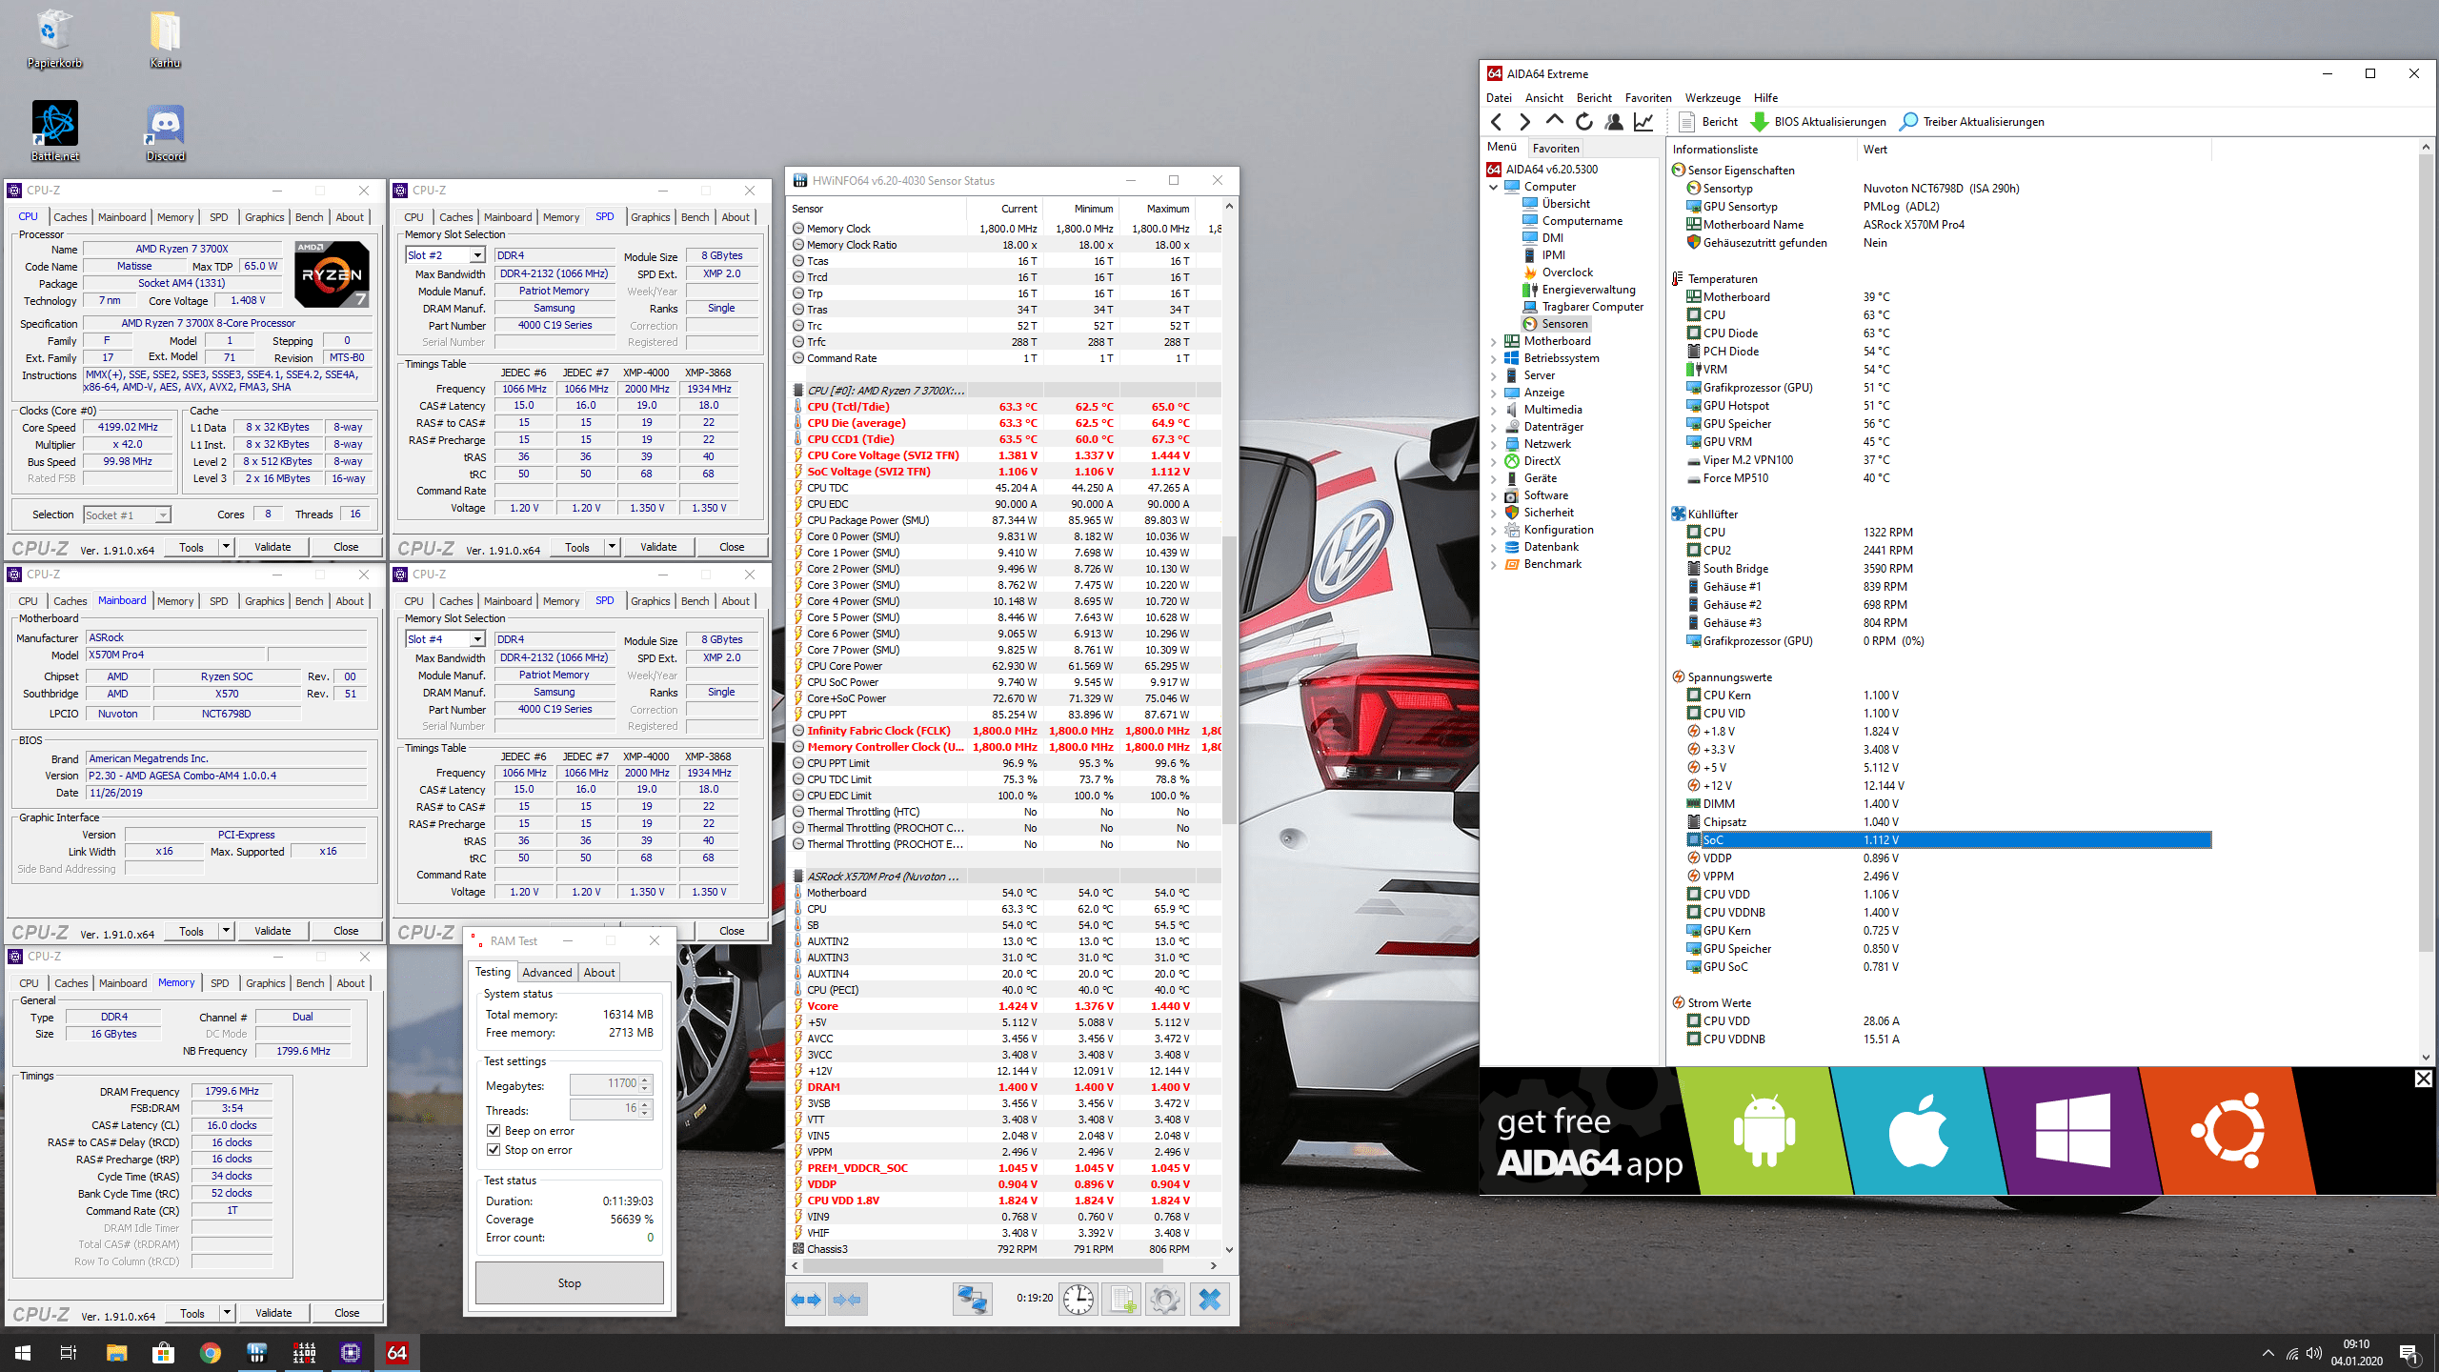Decrease Threads stepper down arrow

pos(645,1113)
